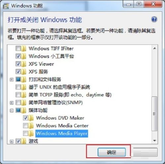Viewport: 165px width, 164px height.
Task: Uncheck the Windows DVD Maker checkbox
Action: point(25,118)
